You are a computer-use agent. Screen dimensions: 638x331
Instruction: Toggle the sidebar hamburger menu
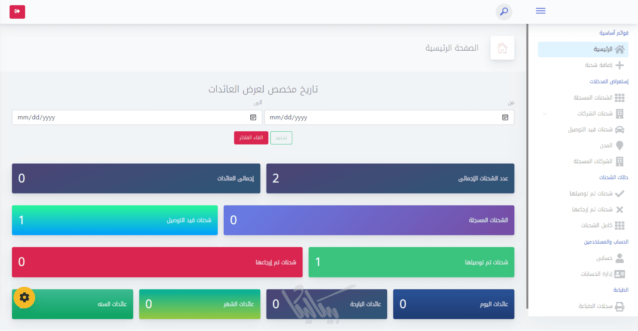540,11
